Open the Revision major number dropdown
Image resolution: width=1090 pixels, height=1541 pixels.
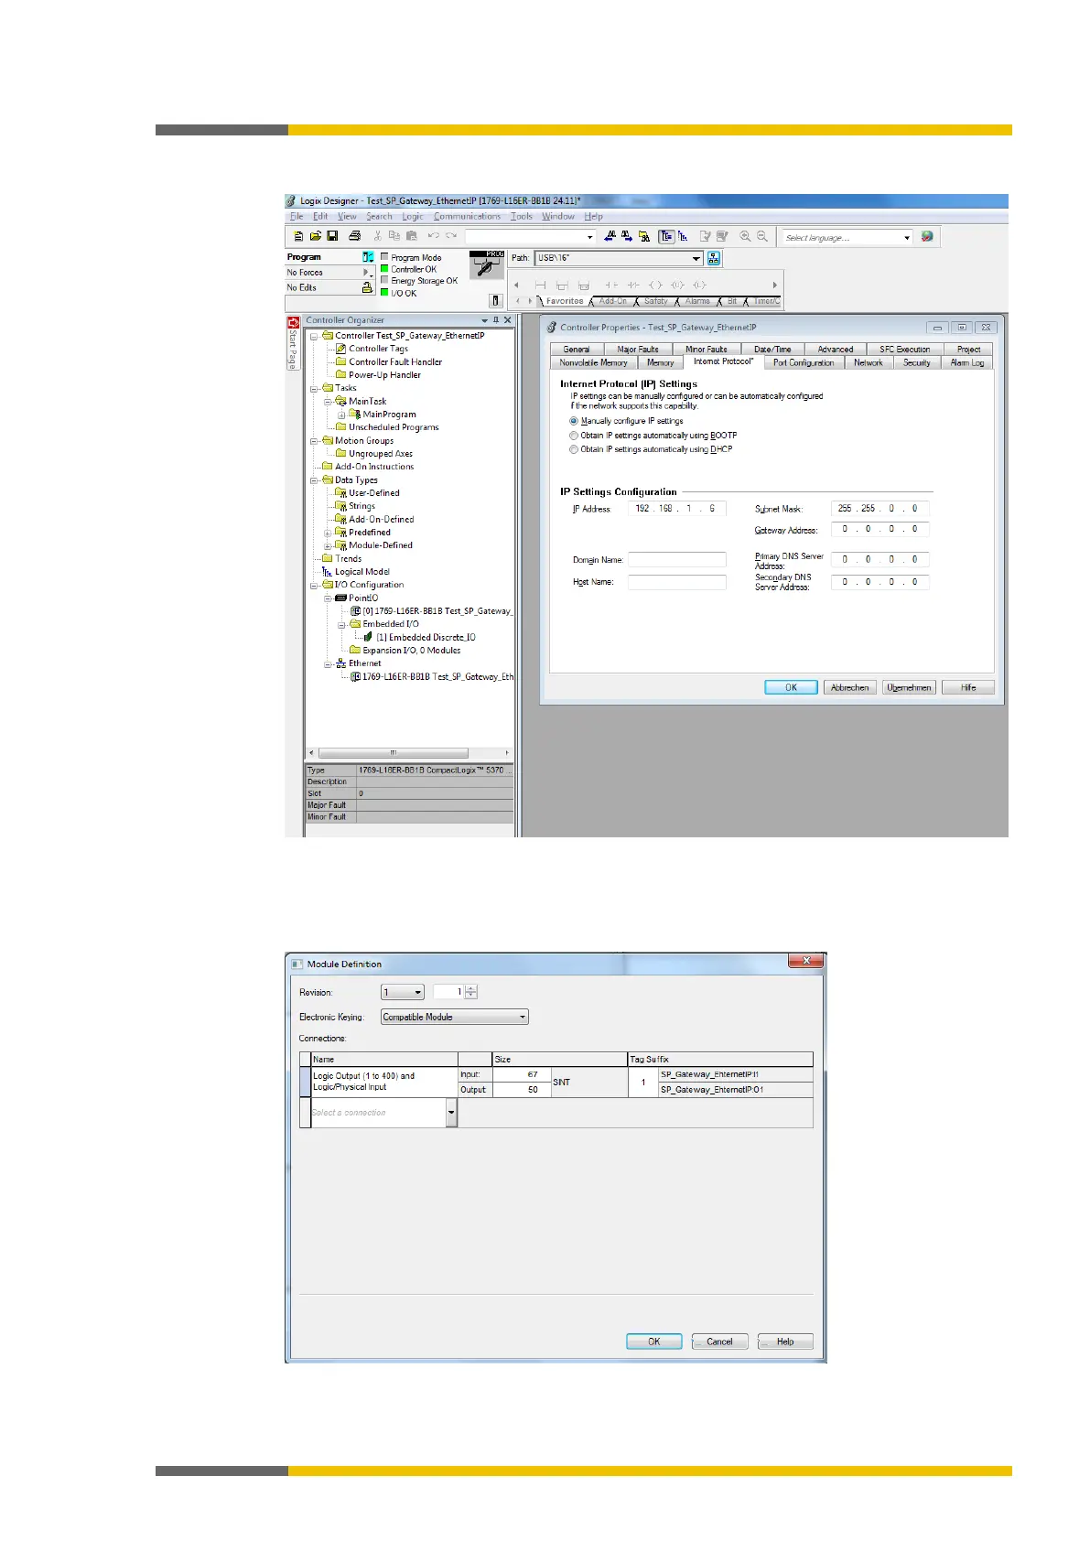point(418,992)
